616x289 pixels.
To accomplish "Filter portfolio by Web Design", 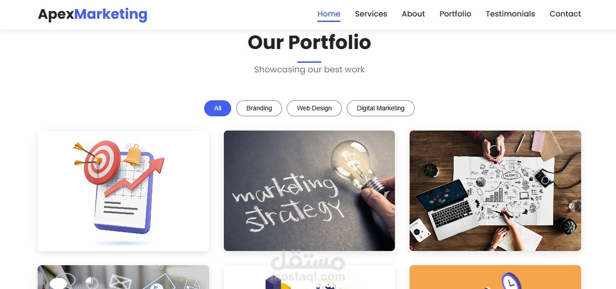I will click(314, 109).
